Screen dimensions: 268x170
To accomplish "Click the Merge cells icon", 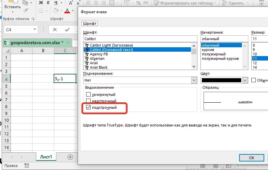I will coord(112,3).
